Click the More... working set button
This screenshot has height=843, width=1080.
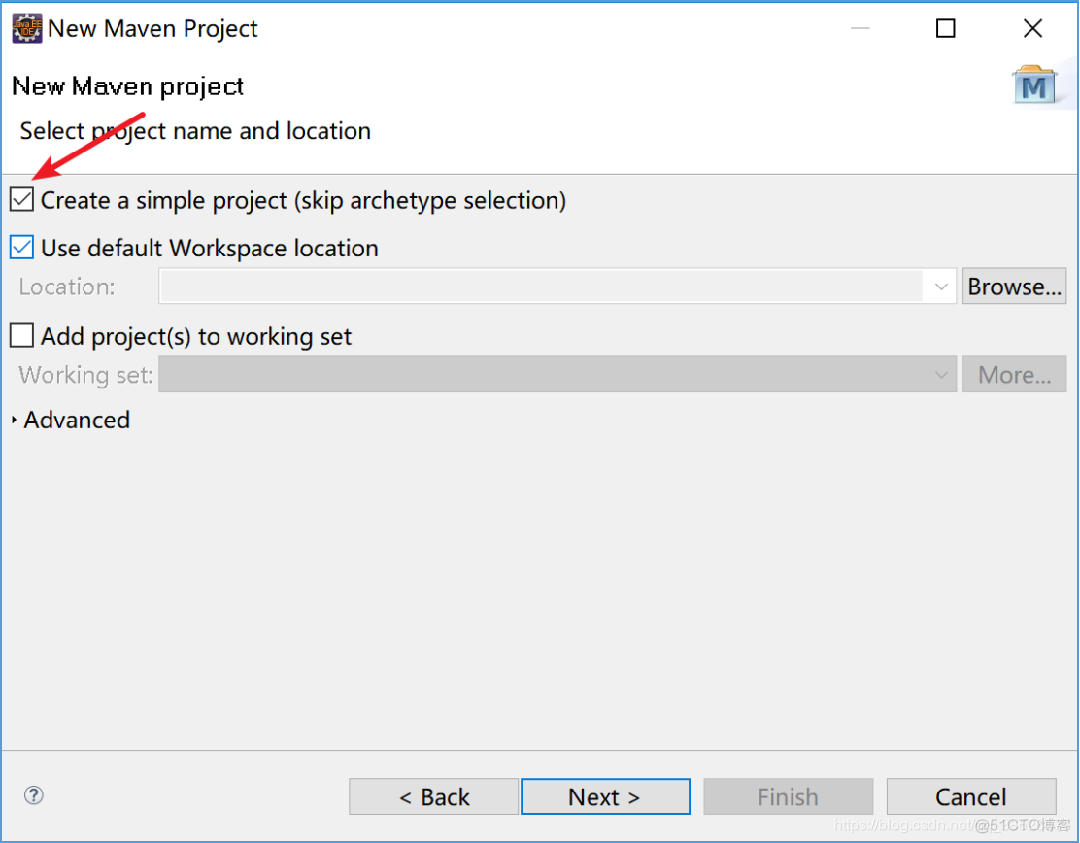click(x=1014, y=375)
